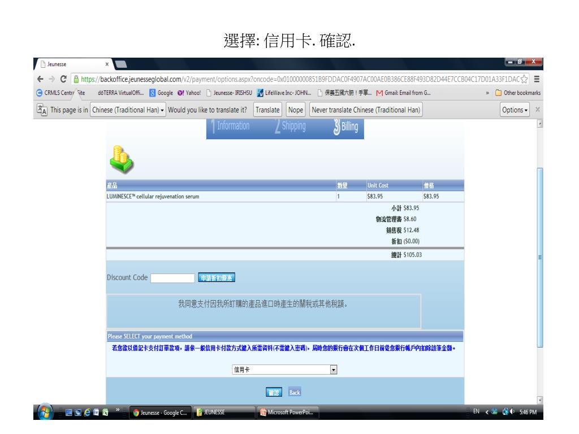This screenshot has height=434, width=579.
Task: Click the translate bar language icon
Action: [42, 110]
